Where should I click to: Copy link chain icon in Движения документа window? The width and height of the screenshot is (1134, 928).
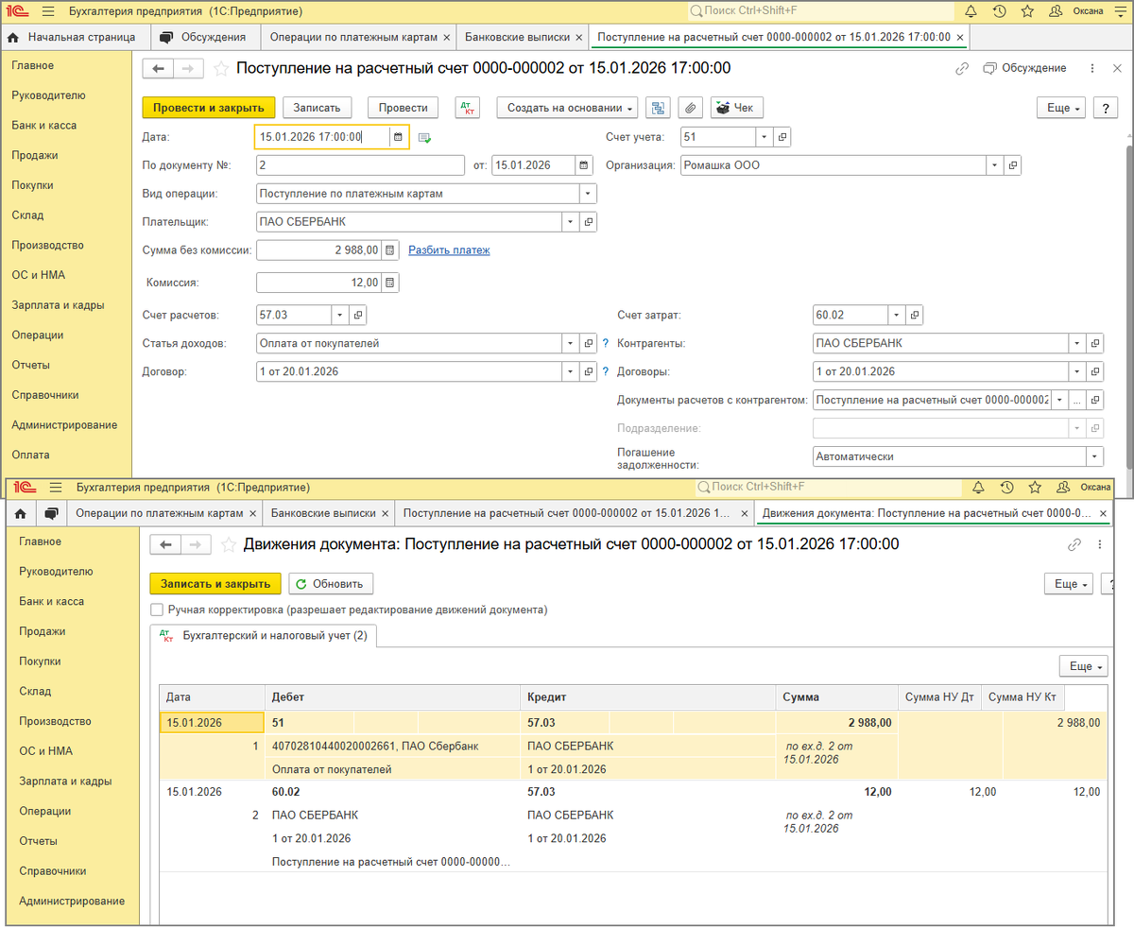click(1074, 544)
